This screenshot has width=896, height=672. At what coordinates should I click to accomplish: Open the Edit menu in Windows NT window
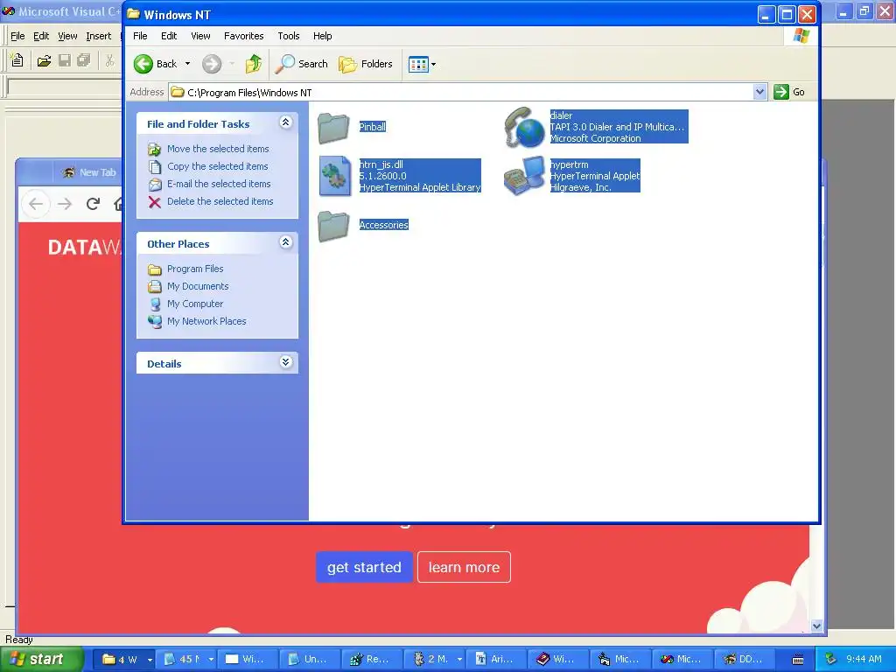[169, 36]
